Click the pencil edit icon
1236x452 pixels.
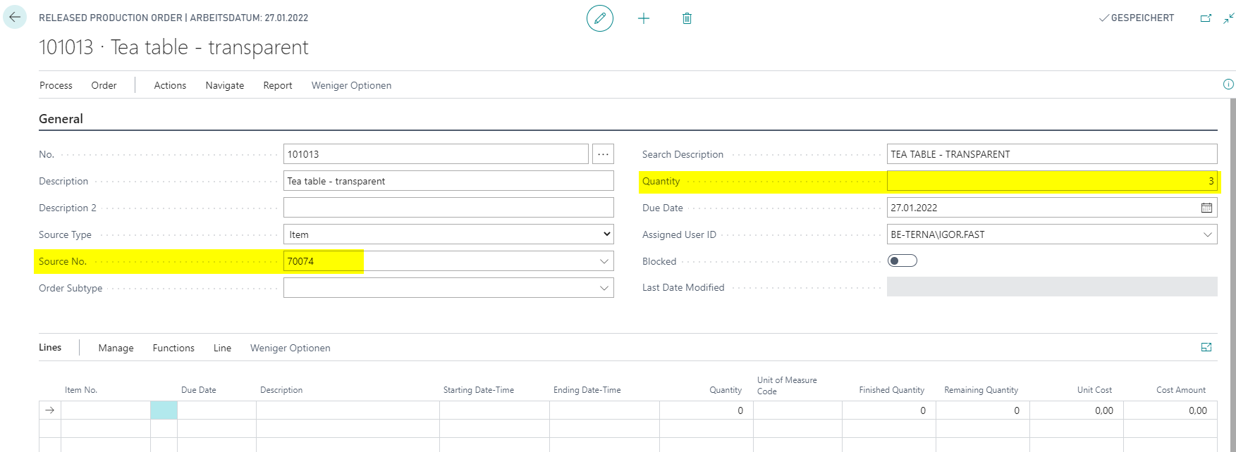600,18
